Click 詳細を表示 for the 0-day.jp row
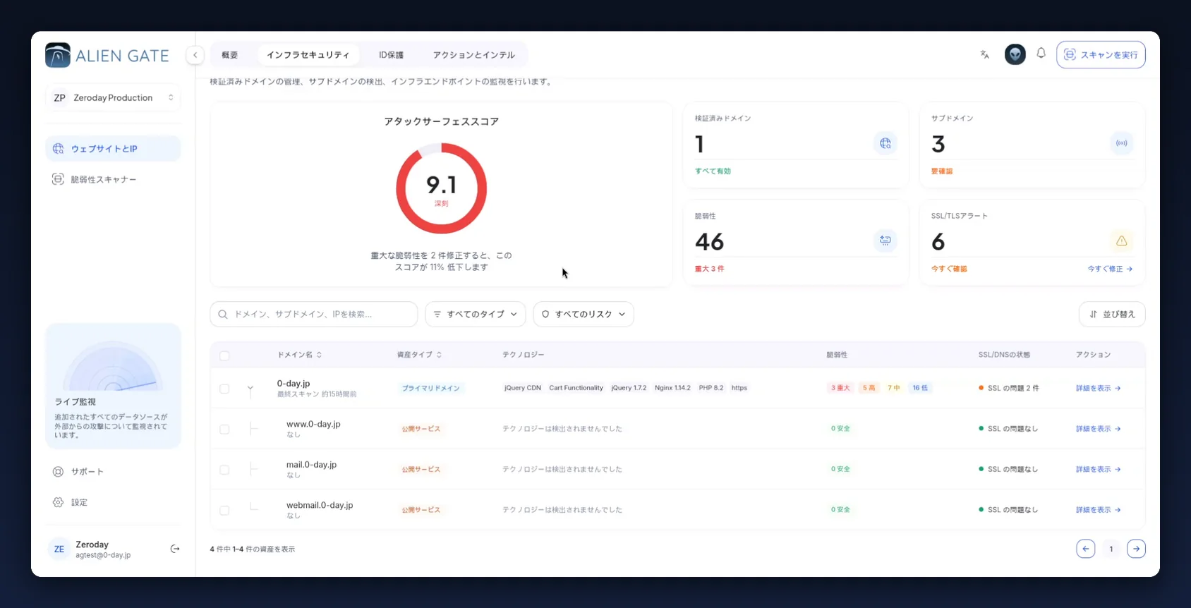 1098,388
